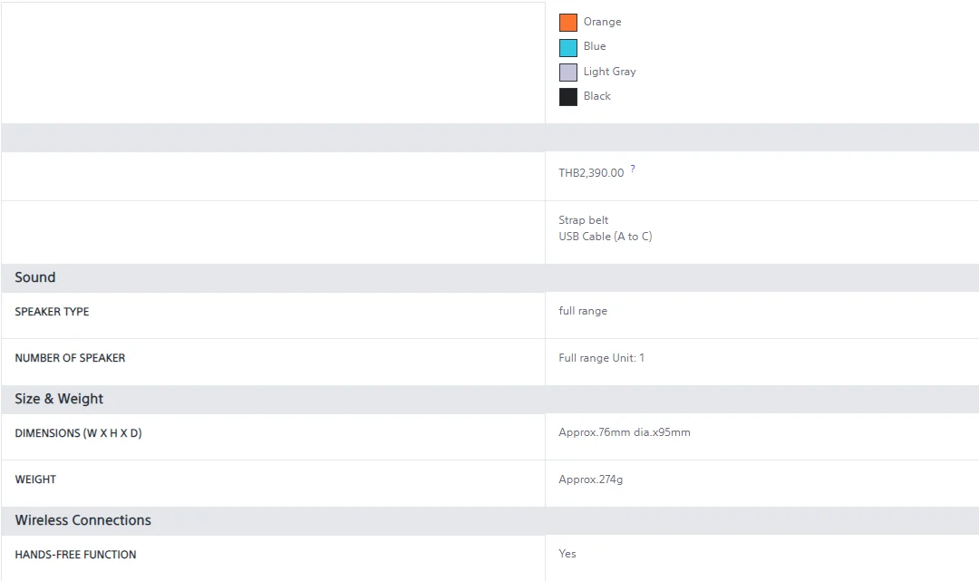Click the SPEAKER TYPE label
The image size is (979, 581).
point(52,312)
